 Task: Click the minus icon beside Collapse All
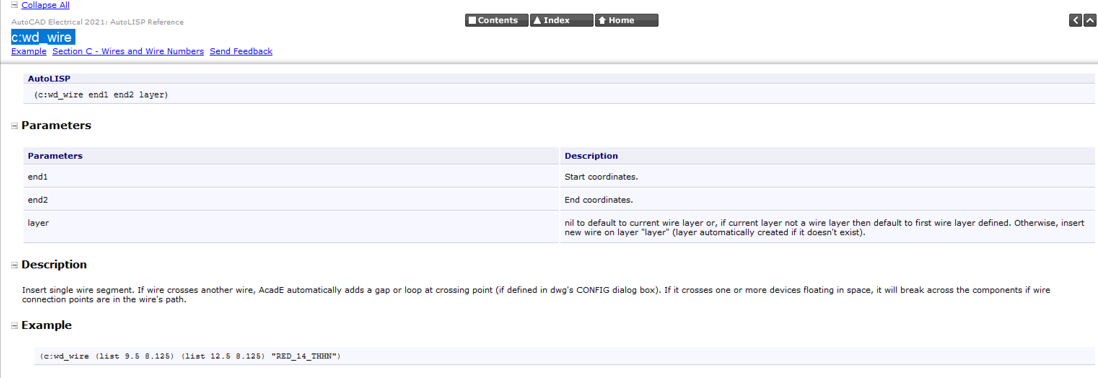pyautogui.click(x=14, y=5)
